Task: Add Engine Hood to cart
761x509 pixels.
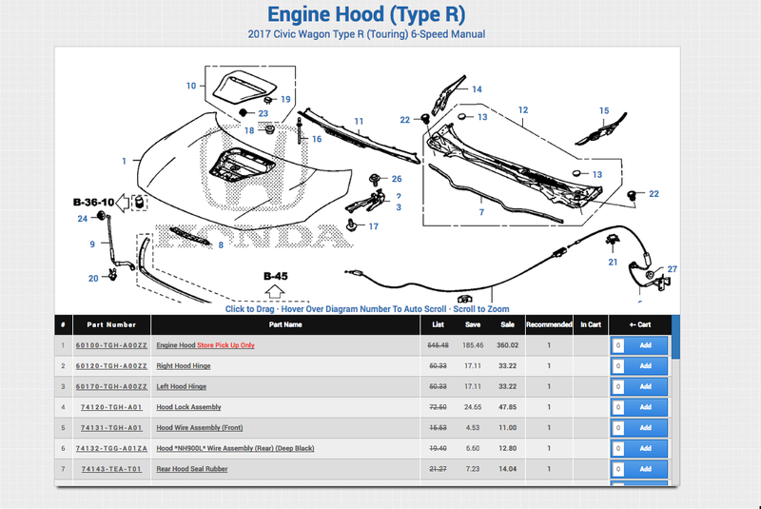Action: pos(646,345)
